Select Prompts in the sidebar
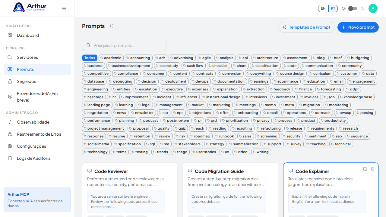The width and height of the screenshot is (386, 217). point(37,69)
